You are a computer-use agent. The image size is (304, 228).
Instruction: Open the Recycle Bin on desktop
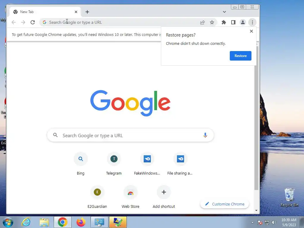click(289, 197)
